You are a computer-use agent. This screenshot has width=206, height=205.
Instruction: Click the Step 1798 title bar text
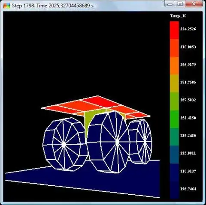point(53,6)
